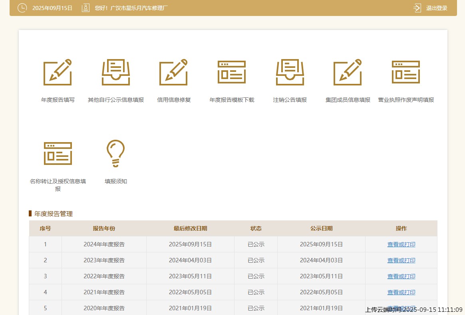
Task: Click row number 3 in 序号 column
Action: click(x=46, y=276)
